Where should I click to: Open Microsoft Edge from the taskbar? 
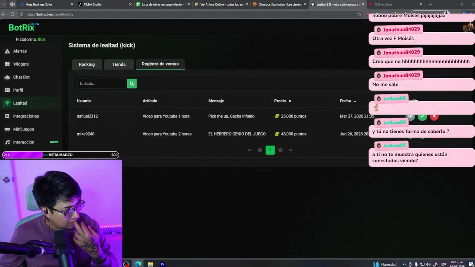(x=138, y=264)
